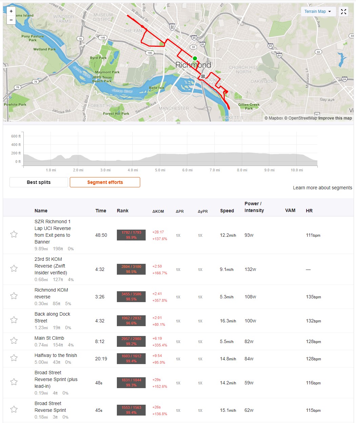
Task: Zoom out on the map with minus button
Action: click(x=11, y=20)
